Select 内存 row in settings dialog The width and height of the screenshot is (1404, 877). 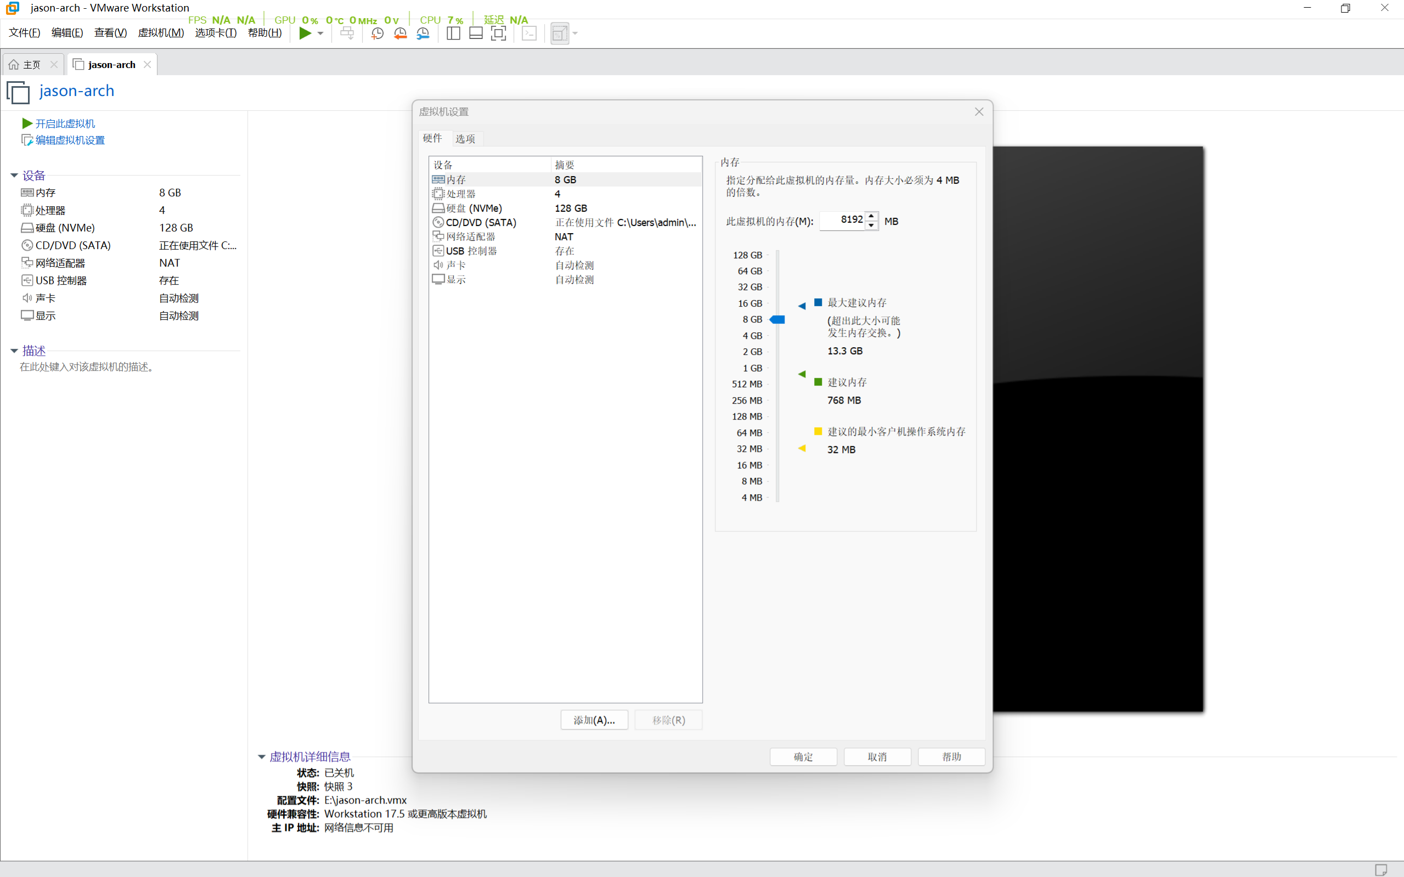pyautogui.click(x=566, y=180)
